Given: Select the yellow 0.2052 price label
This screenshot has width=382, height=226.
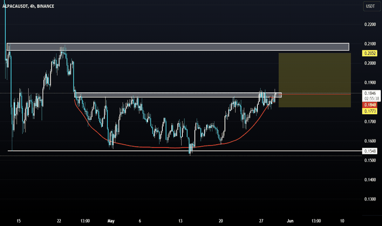Looking at the screenshot, I should tap(370, 53).
